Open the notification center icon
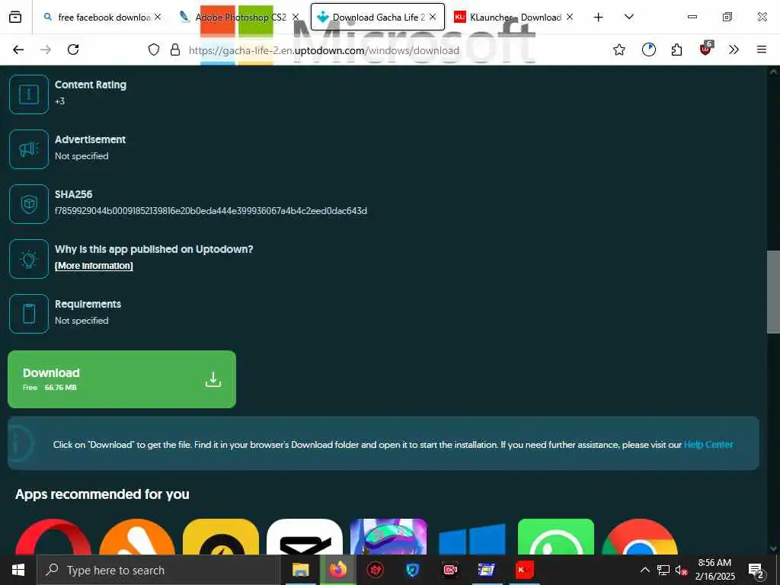Viewport: 780px width, 585px height. (756, 570)
